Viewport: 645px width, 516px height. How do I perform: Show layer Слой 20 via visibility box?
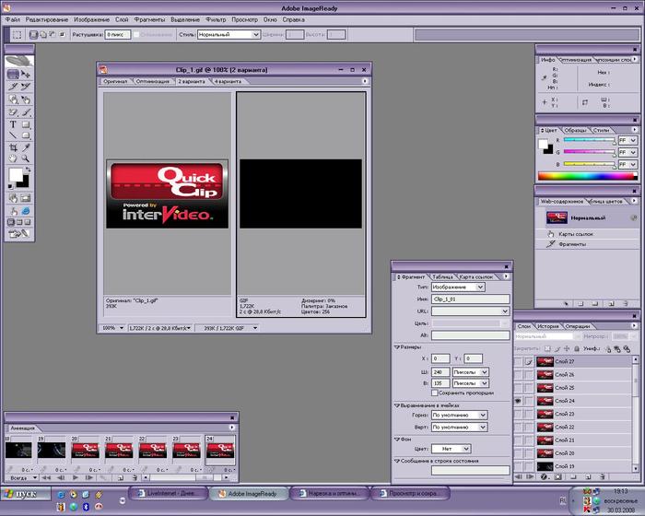click(x=518, y=453)
